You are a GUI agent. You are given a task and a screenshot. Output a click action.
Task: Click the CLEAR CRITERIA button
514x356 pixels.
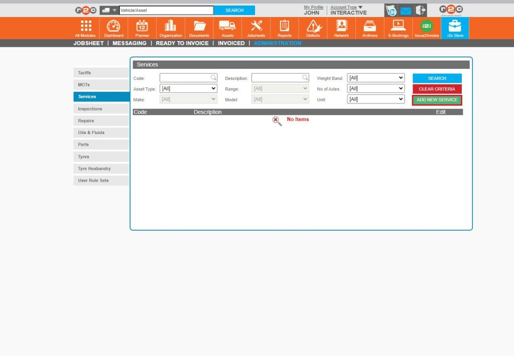(437, 89)
